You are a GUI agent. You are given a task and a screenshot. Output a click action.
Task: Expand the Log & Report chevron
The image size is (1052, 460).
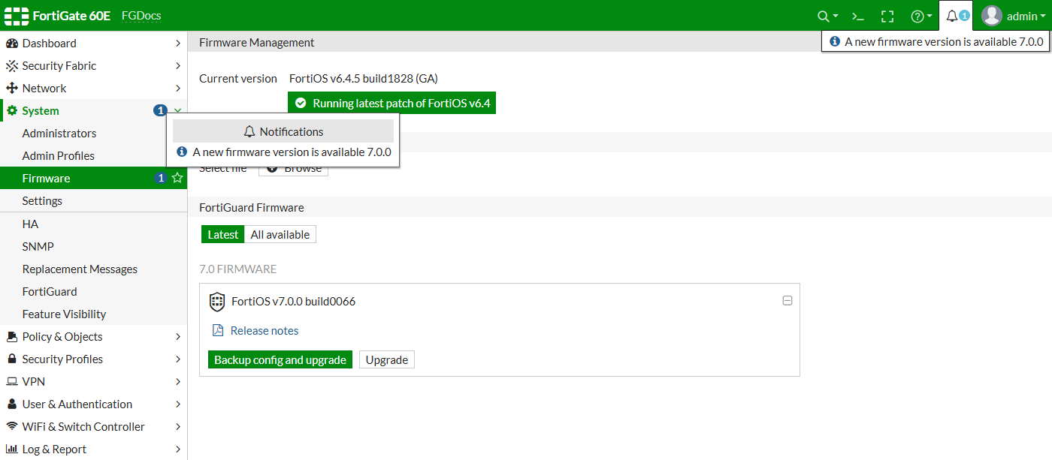pyautogui.click(x=178, y=449)
